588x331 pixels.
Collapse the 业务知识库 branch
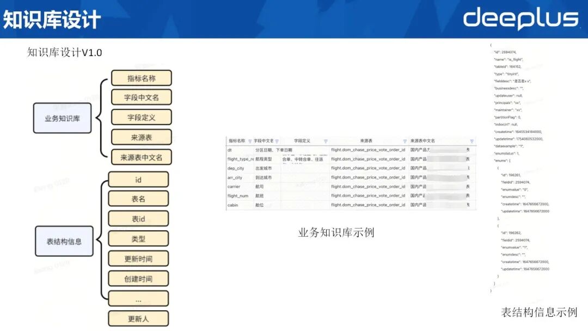click(x=63, y=118)
